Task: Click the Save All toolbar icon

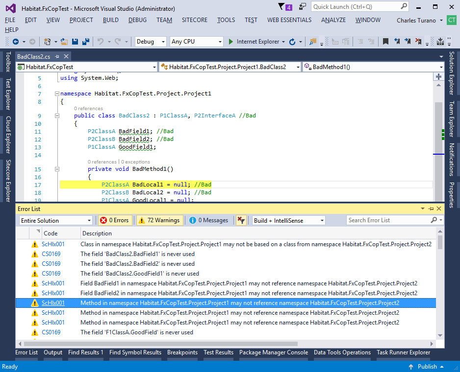Action: click(86, 42)
